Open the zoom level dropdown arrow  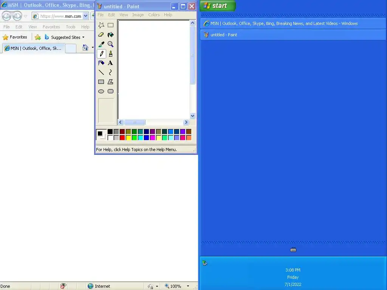click(x=188, y=286)
